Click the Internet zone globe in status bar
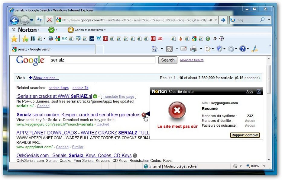Image resolution: width=282 pixels, height=180 pixels. pyautogui.click(x=146, y=166)
